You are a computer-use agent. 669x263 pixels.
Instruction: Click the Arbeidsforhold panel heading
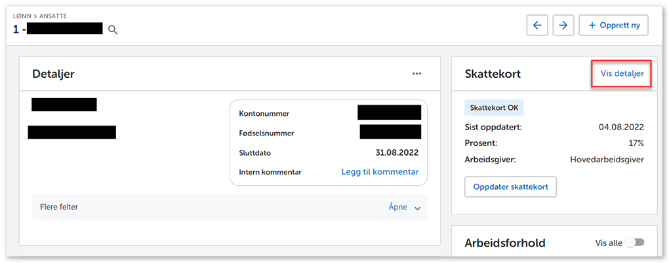point(504,243)
